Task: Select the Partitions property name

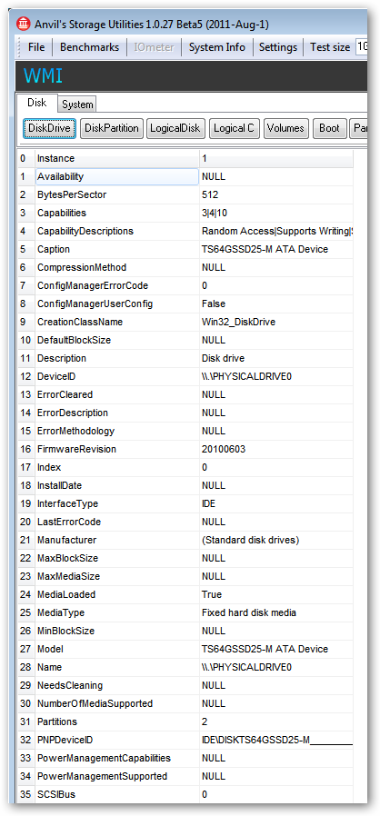Action: point(56,721)
